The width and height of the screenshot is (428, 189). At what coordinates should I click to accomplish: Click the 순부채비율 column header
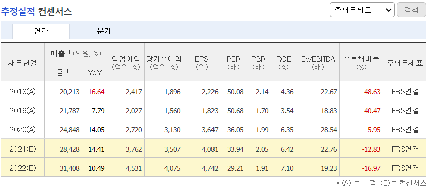point(361,63)
